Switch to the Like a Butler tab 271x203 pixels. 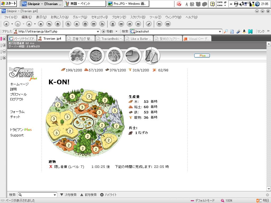point(139,39)
